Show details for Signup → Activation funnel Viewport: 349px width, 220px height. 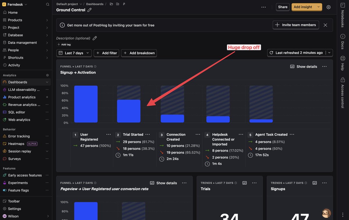click(304, 67)
